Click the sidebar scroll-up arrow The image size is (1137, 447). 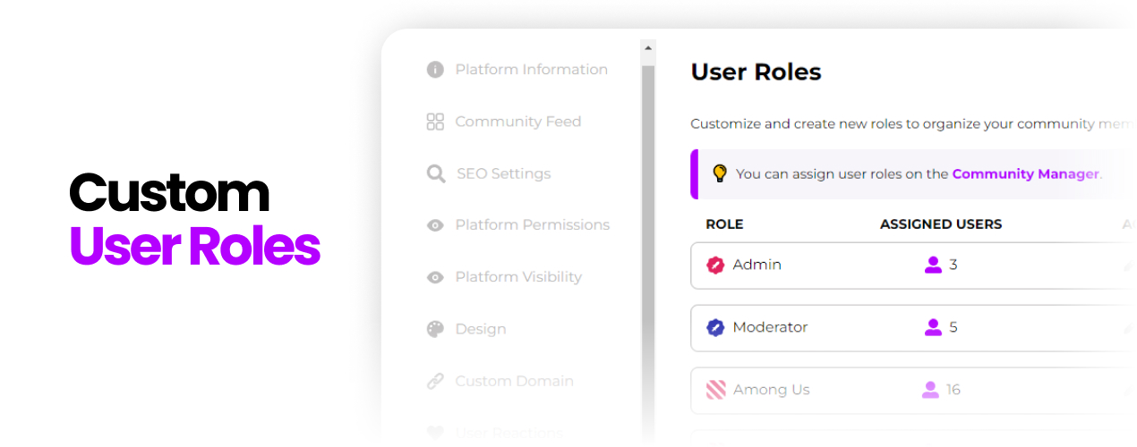[x=648, y=46]
